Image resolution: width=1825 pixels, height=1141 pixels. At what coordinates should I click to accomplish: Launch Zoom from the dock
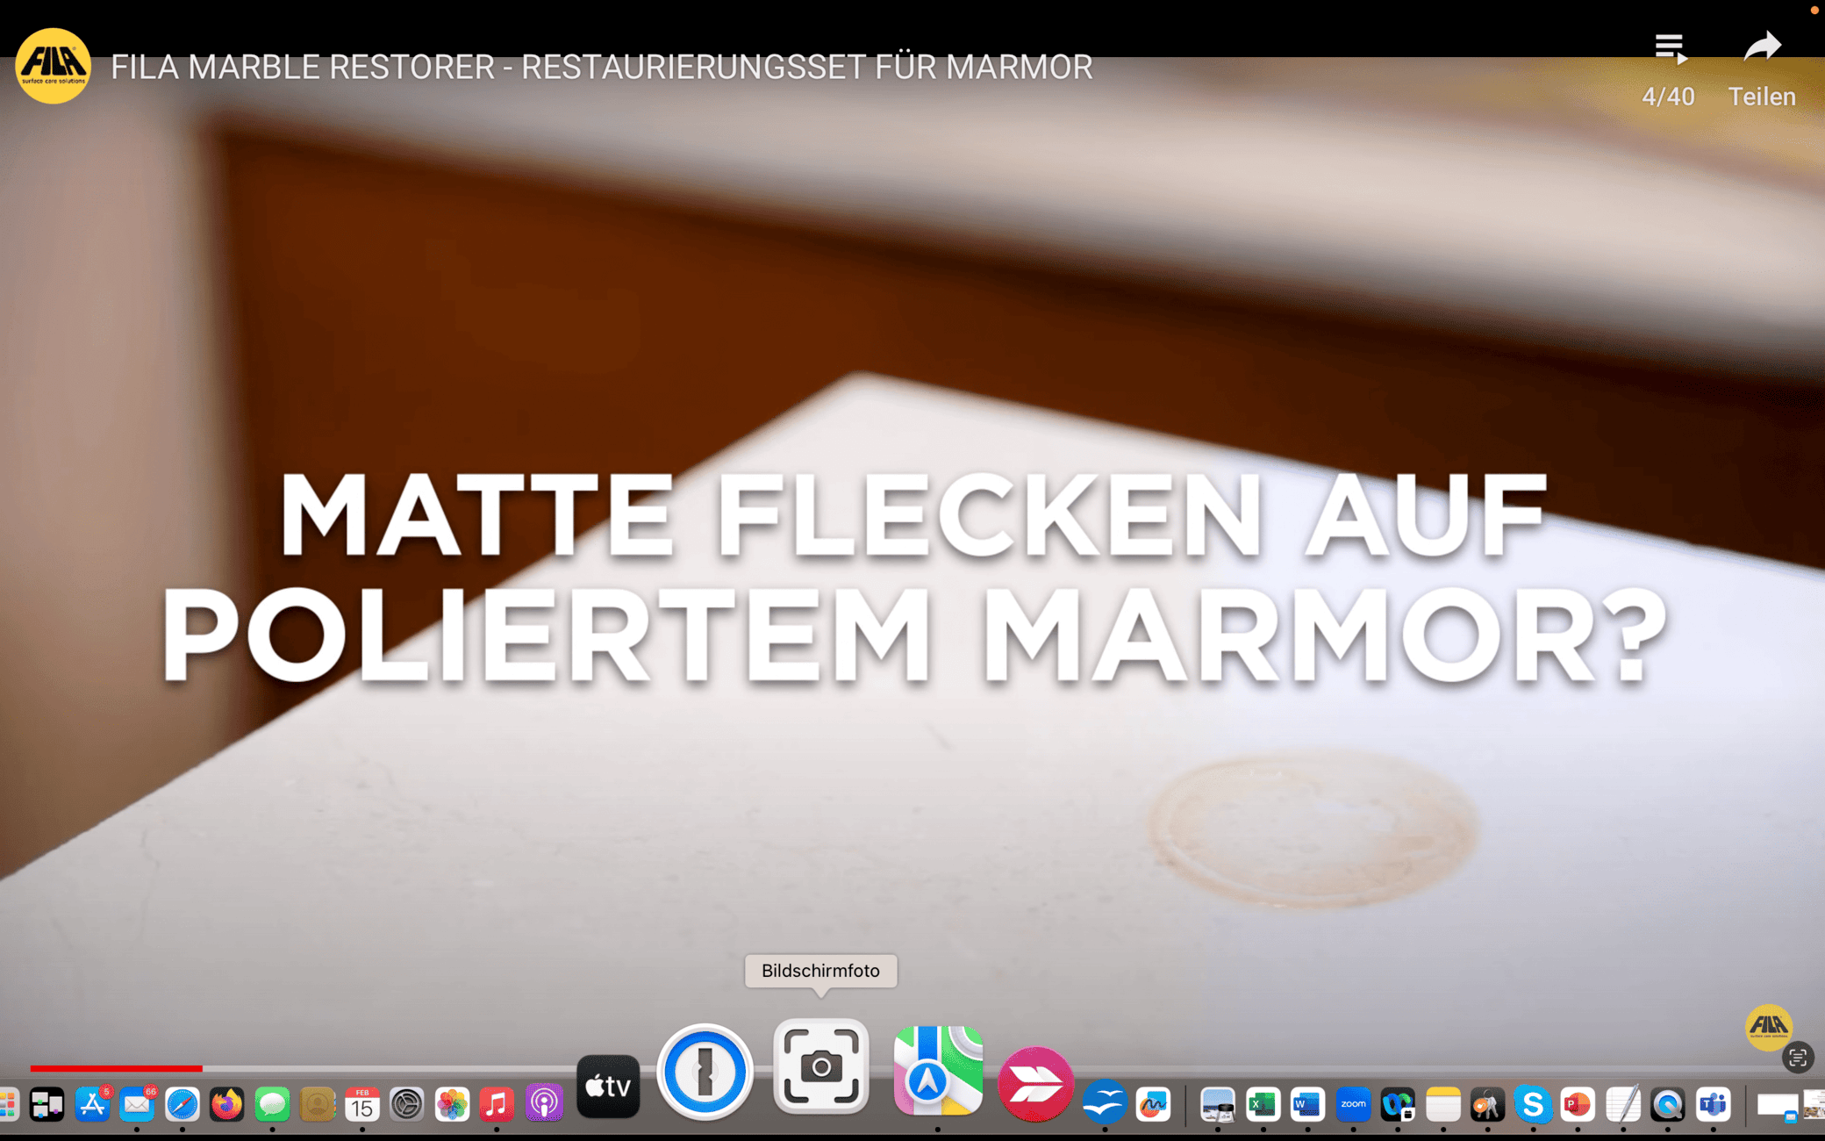point(1352,1104)
